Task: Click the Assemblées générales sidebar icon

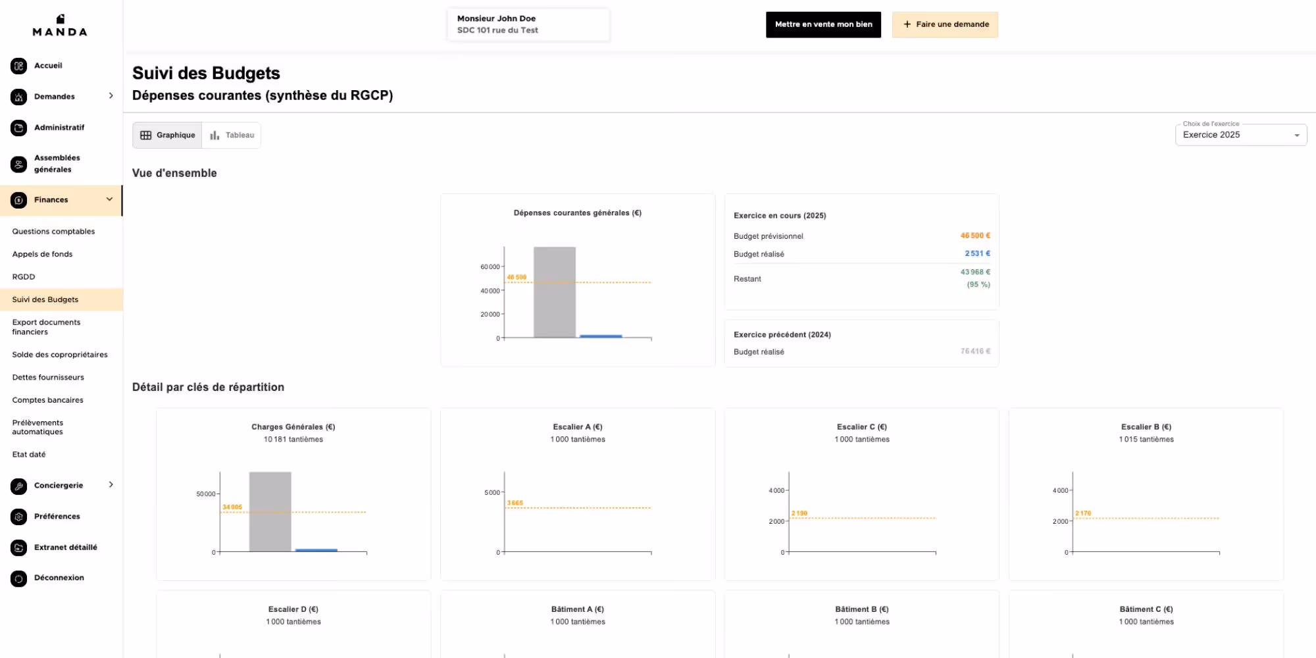Action: pos(19,164)
